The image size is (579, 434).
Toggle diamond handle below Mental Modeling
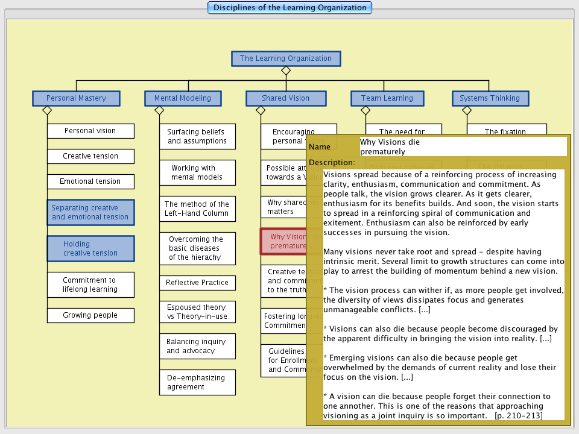click(159, 110)
